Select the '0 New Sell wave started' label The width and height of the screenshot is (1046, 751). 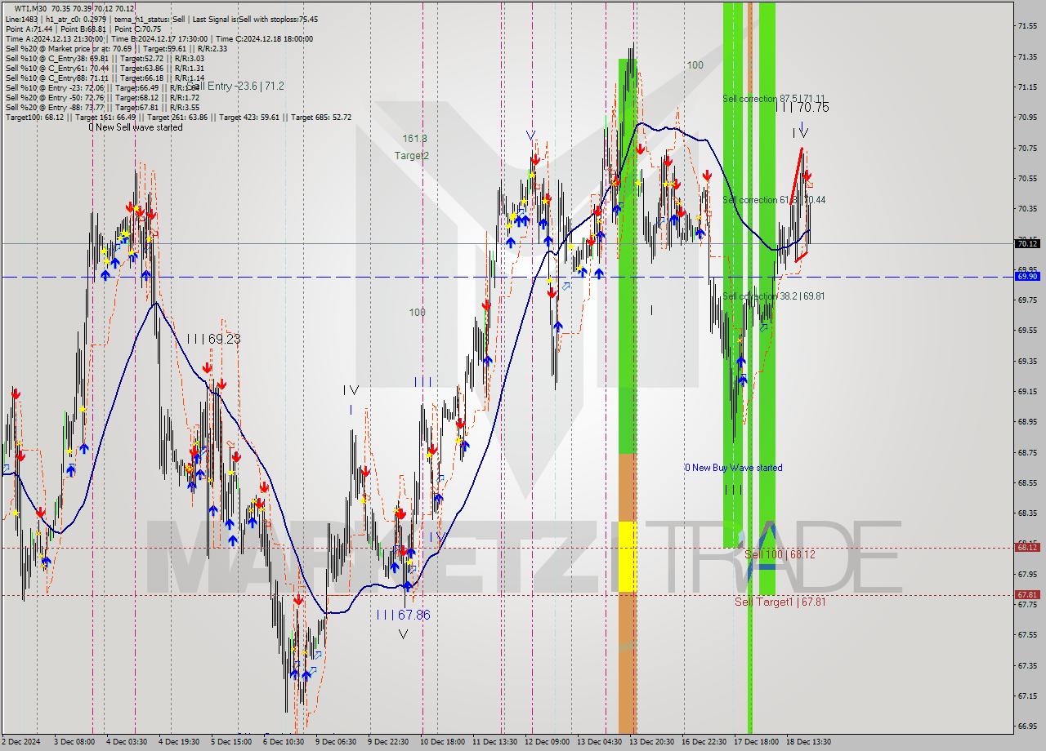point(136,127)
